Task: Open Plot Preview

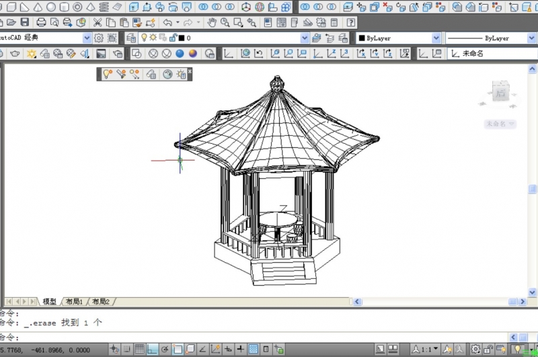Action: (x=54, y=23)
